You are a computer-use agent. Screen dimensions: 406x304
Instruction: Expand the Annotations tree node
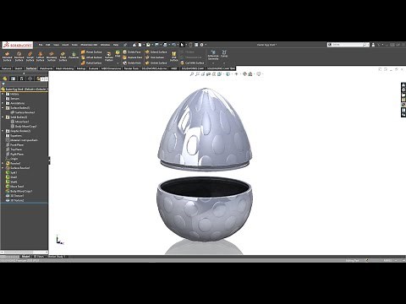click(x=3, y=103)
